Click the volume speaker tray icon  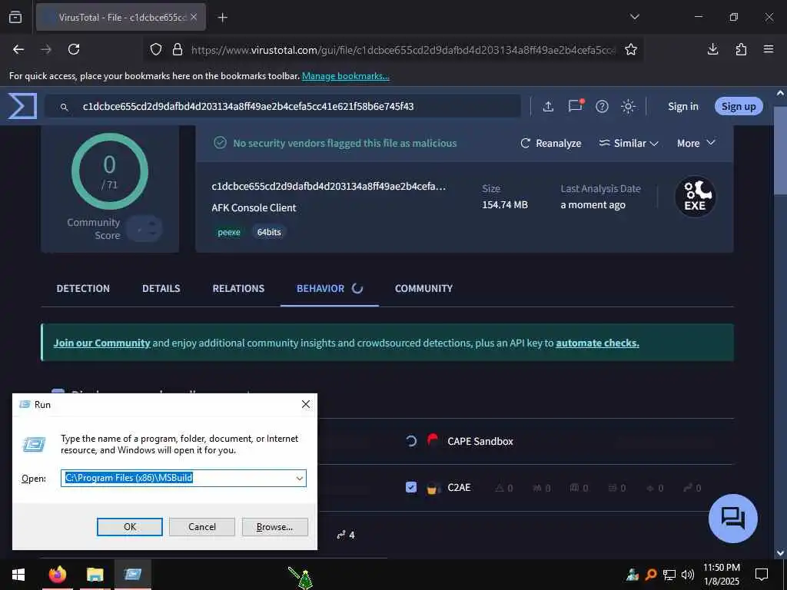click(x=688, y=575)
